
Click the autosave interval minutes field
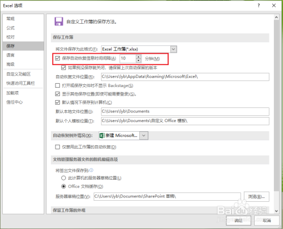[x=128, y=58]
